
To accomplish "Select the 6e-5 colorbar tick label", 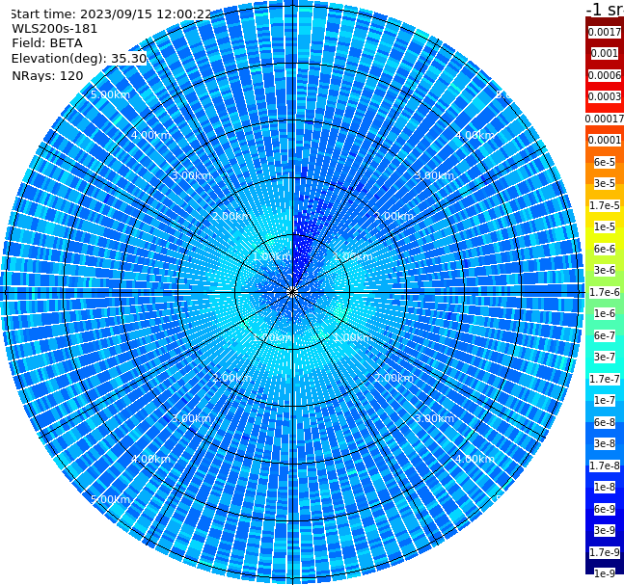I will pyautogui.click(x=605, y=162).
